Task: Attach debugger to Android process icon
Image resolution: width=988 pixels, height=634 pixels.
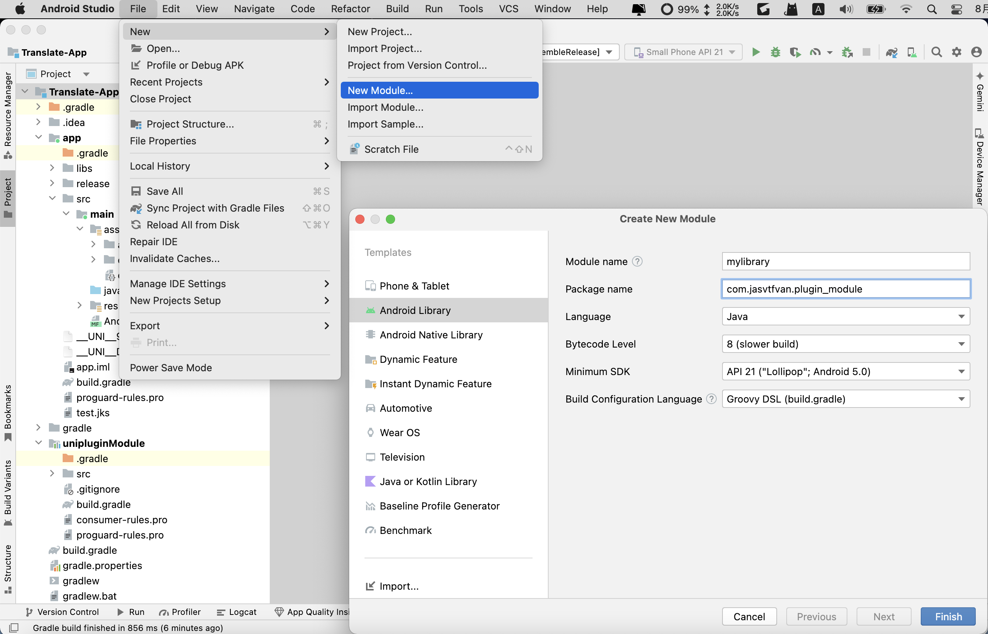Action: (x=847, y=52)
